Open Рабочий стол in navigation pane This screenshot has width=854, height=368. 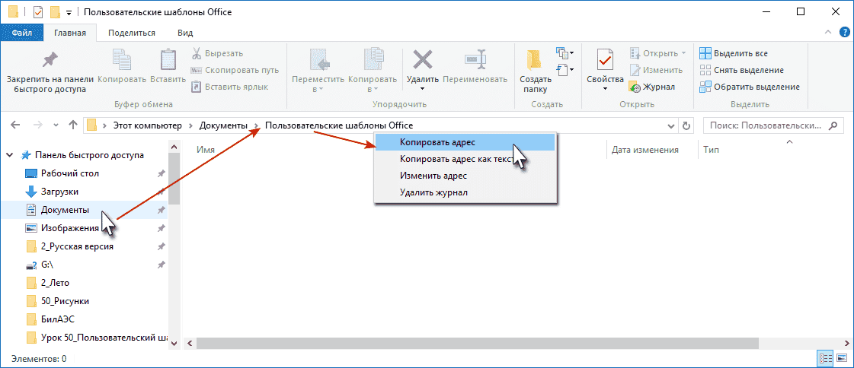[x=70, y=173]
